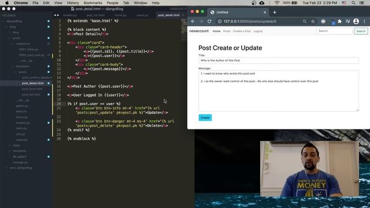Open Chrome's three-dot menu
The image size is (370, 208).
point(364,21)
